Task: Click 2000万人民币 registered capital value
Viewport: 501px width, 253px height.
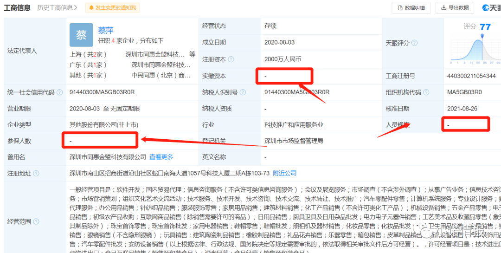Action: point(283,59)
